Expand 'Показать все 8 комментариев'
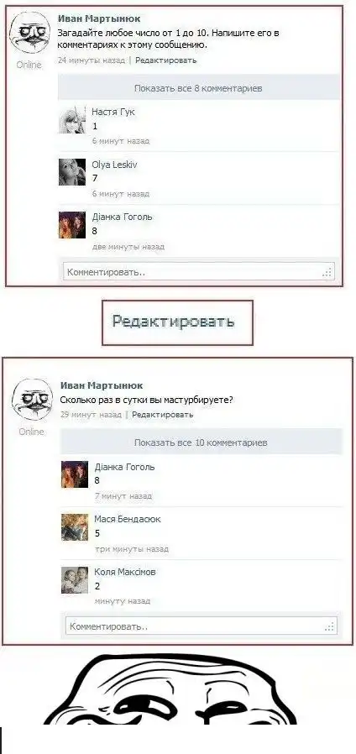This screenshot has height=754, width=356. 199,88
